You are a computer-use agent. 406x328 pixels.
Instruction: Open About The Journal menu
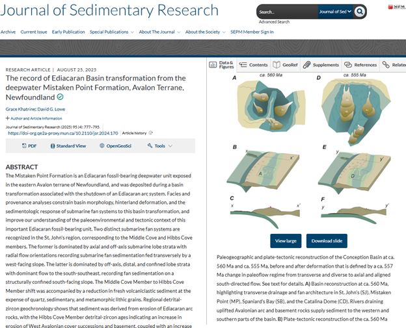click(x=158, y=32)
